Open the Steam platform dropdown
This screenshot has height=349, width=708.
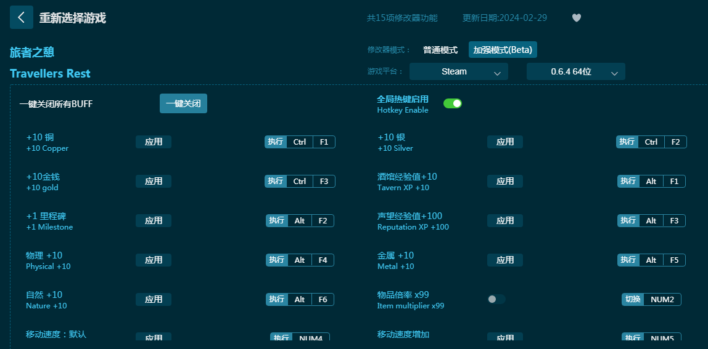[x=458, y=71]
